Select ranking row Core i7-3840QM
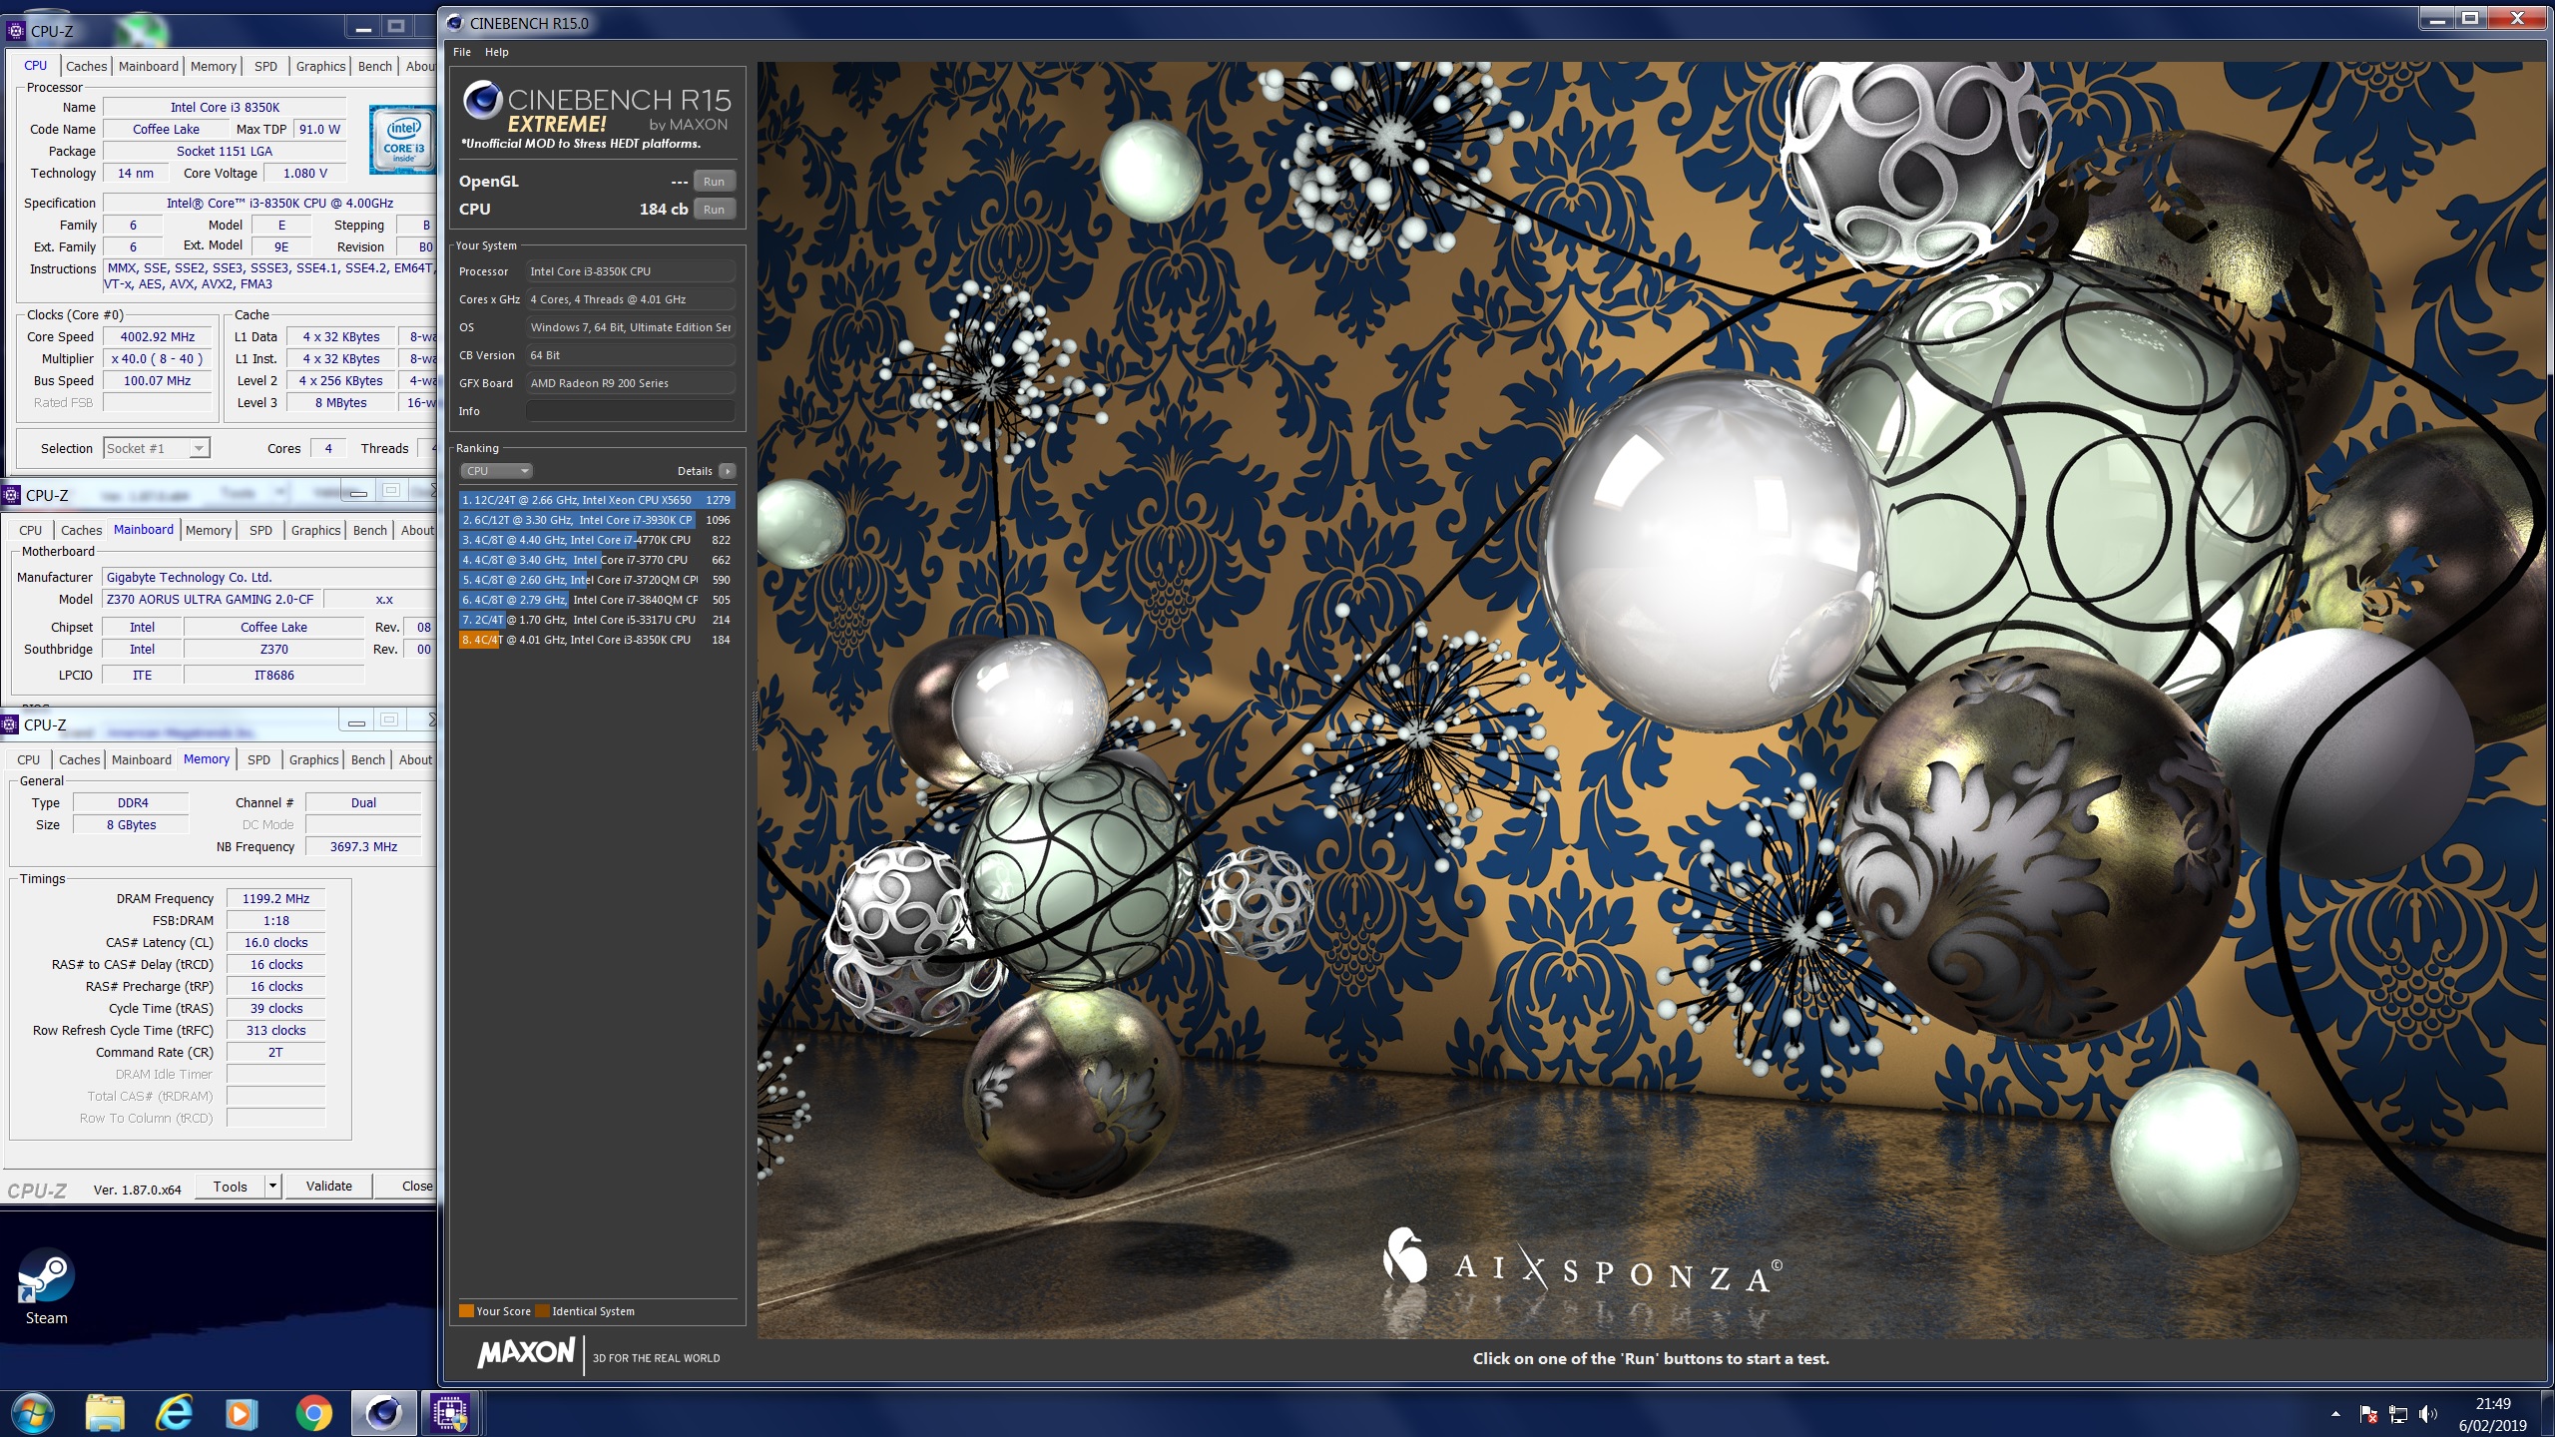This screenshot has height=1437, width=2555. (x=597, y=600)
